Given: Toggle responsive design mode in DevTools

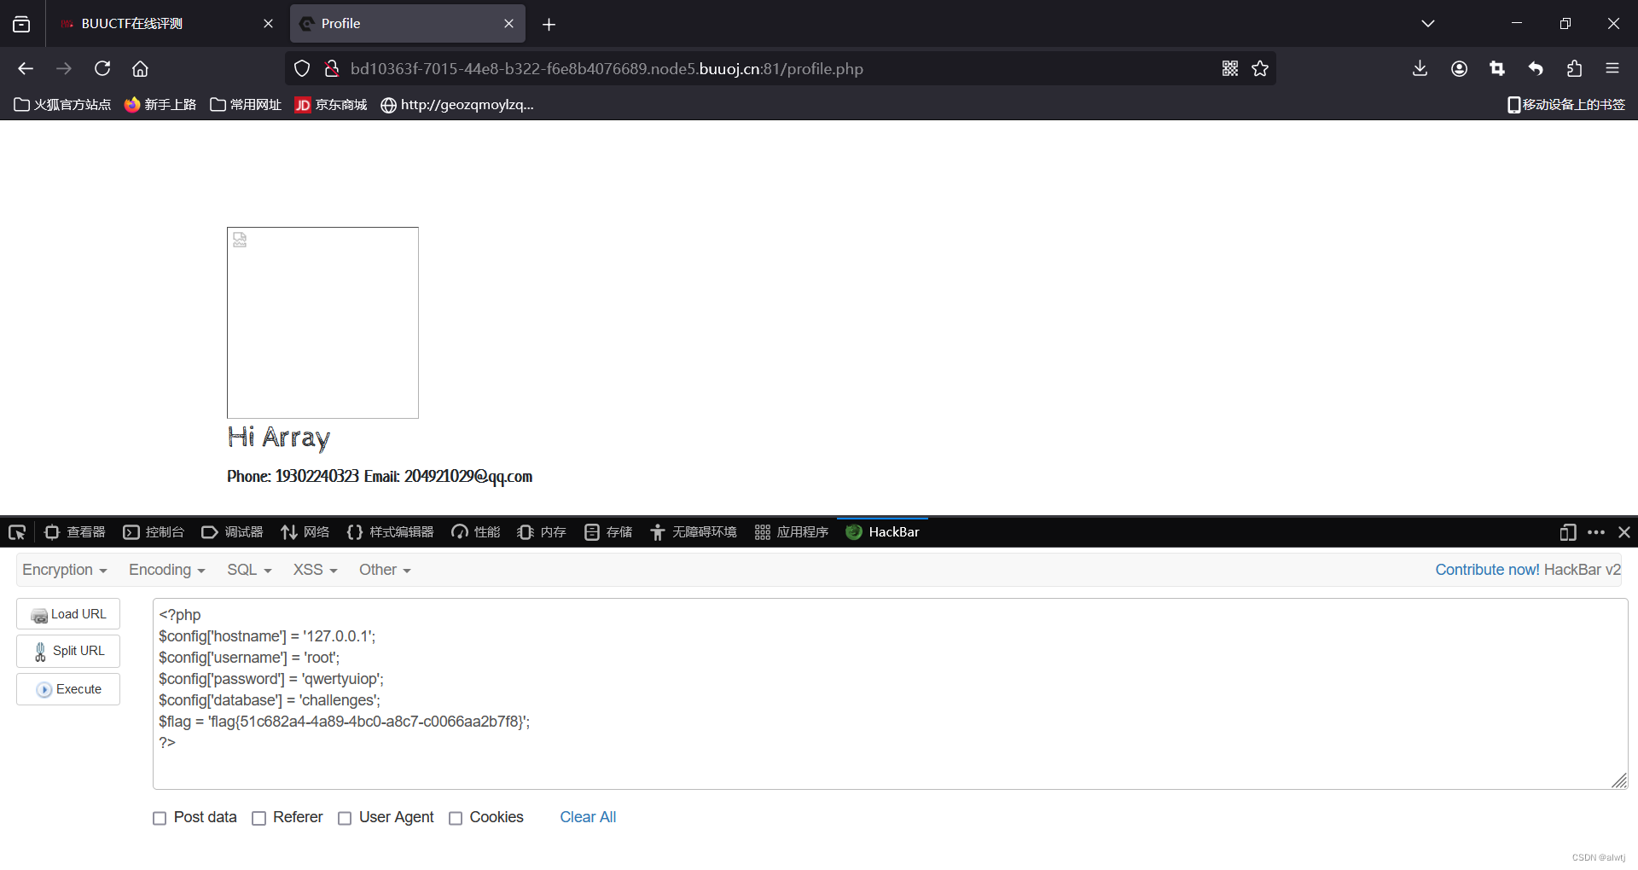Looking at the screenshot, I should [x=1567, y=532].
